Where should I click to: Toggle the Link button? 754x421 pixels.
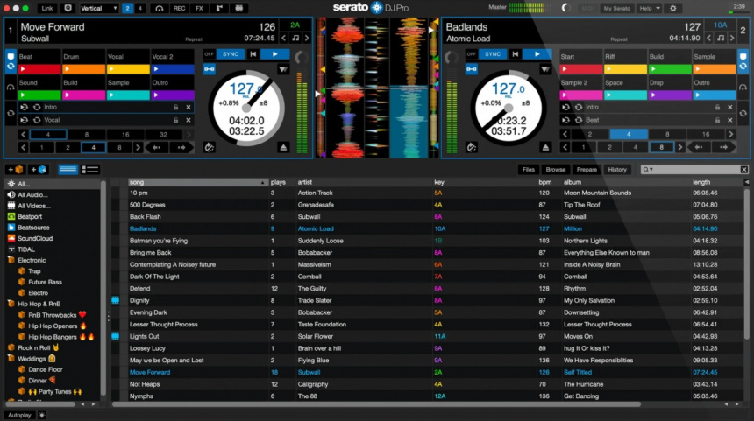[47, 8]
